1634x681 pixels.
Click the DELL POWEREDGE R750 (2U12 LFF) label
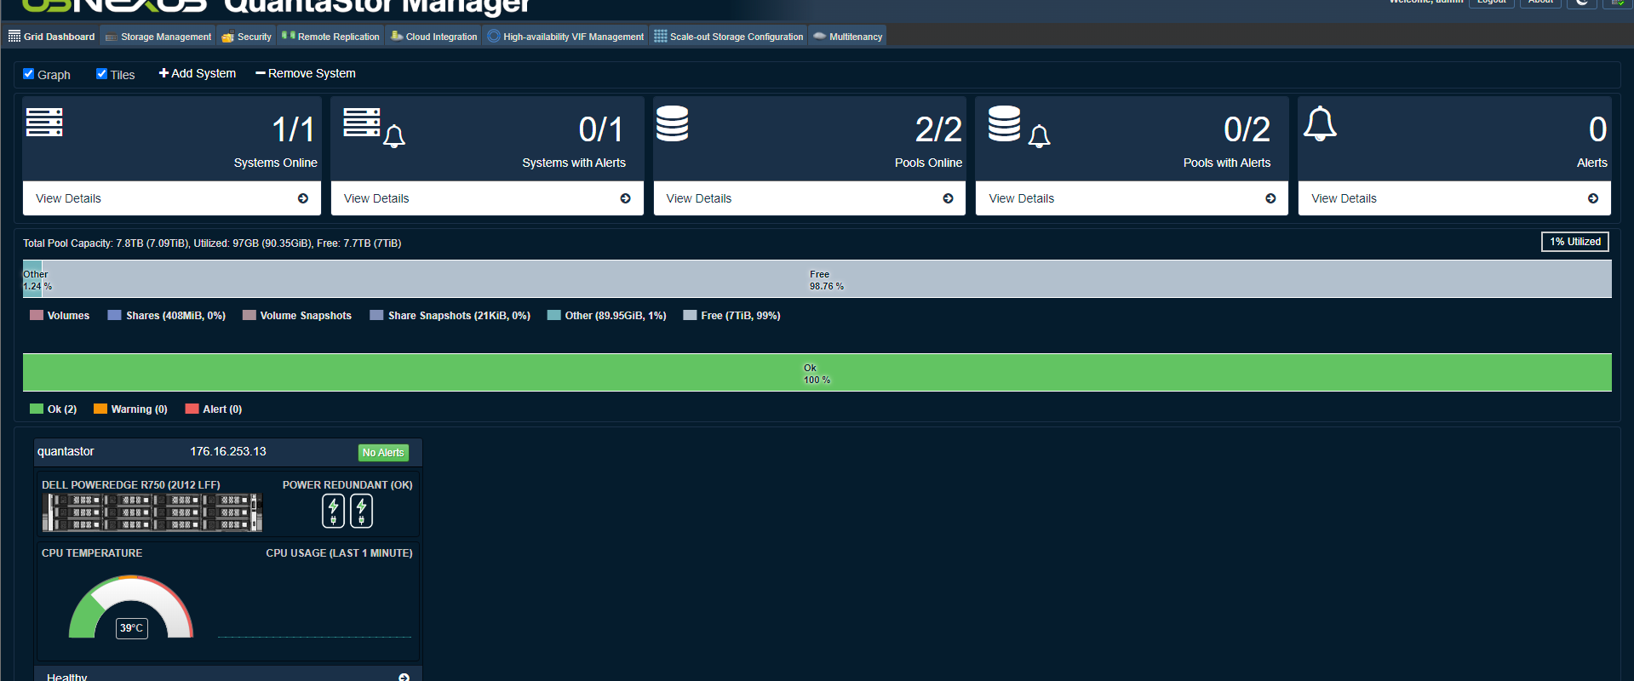131,485
